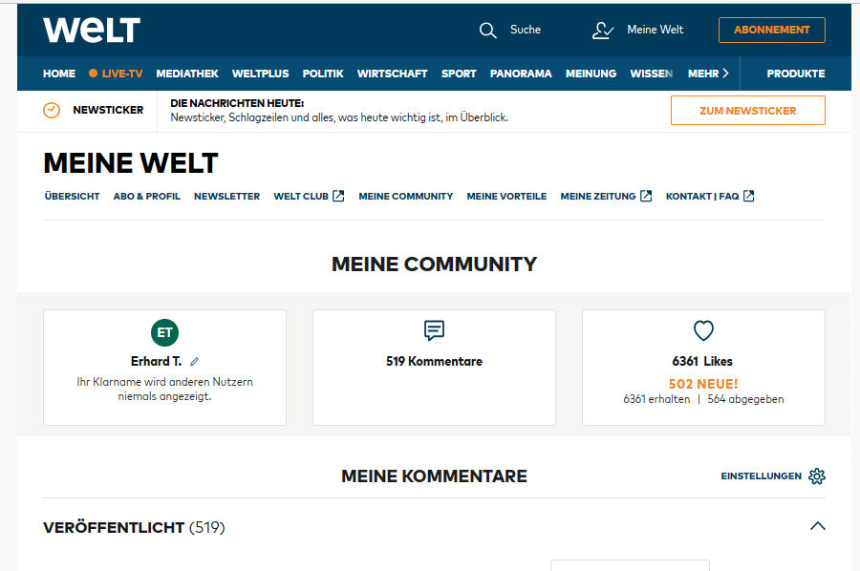Open the Home navigation item
This screenshot has height=571, width=860.
point(59,74)
